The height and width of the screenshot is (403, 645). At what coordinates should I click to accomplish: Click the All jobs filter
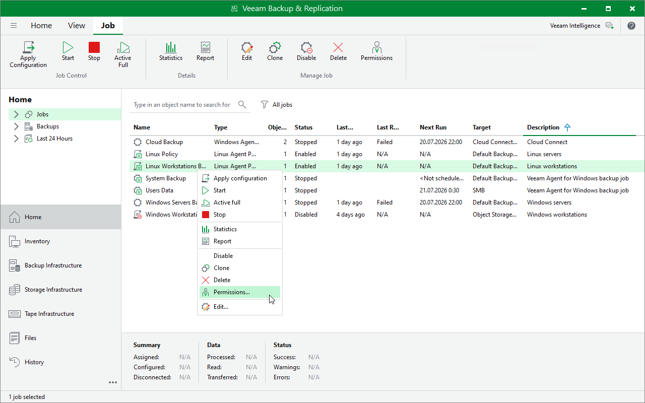[x=276, y=105]
